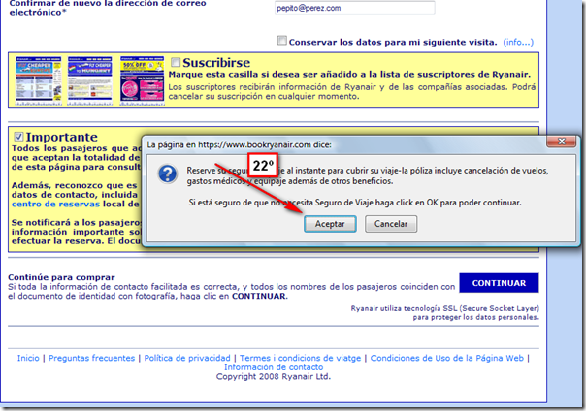586x411 pixels.
Task: Go to Inicio footer link
Action: coord(28,358)
